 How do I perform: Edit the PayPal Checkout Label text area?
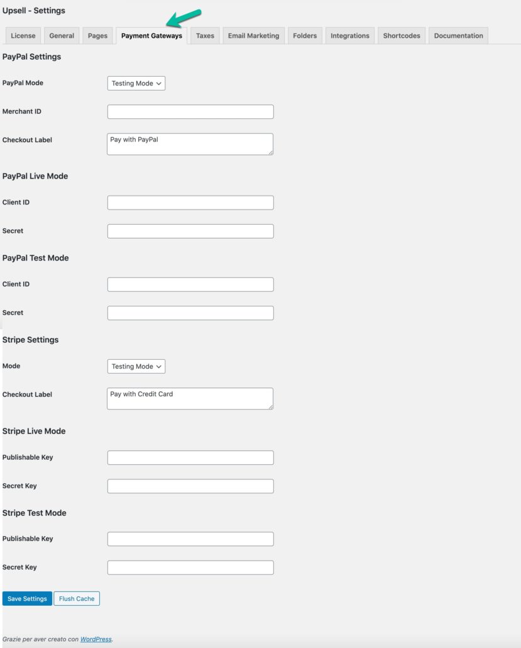point(189,144)
